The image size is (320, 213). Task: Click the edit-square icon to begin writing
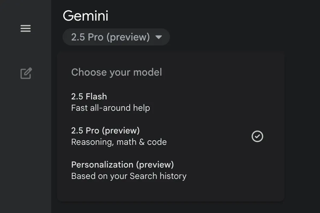pyautogui.click(x=25, y=73)
